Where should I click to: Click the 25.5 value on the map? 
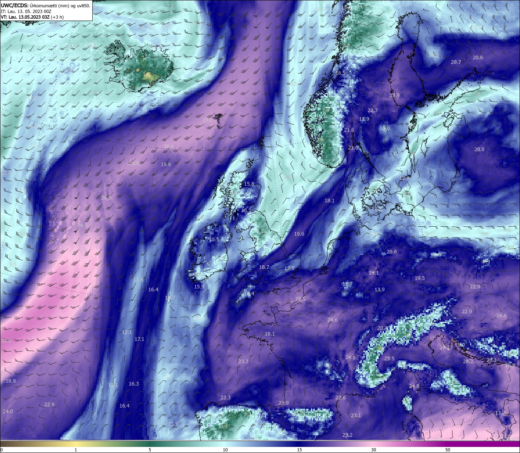300,299
